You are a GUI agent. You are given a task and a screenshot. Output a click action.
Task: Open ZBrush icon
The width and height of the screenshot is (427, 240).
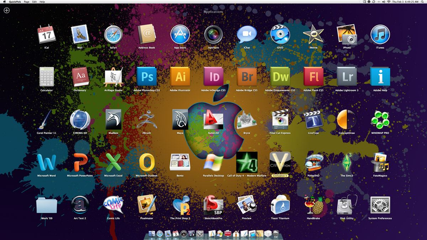click(x=147, y=120)
